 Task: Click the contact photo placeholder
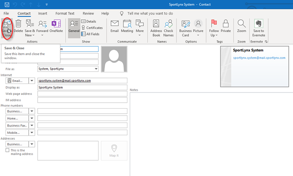click(x=114, y=59)
